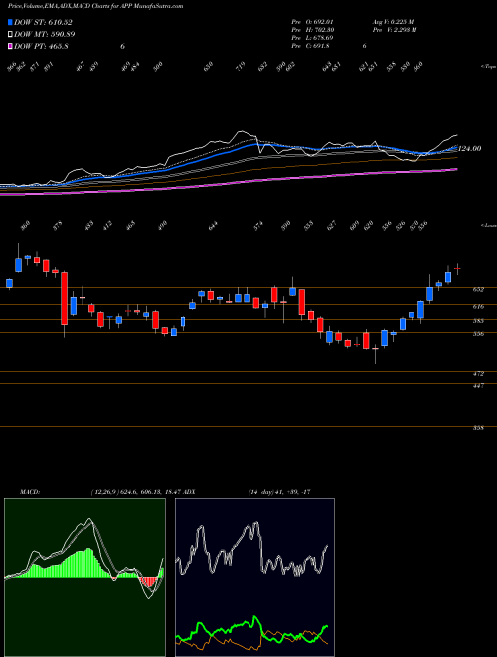Click the ADX '(14 day) 41, +39, -17' text

[x=278, y=492]
